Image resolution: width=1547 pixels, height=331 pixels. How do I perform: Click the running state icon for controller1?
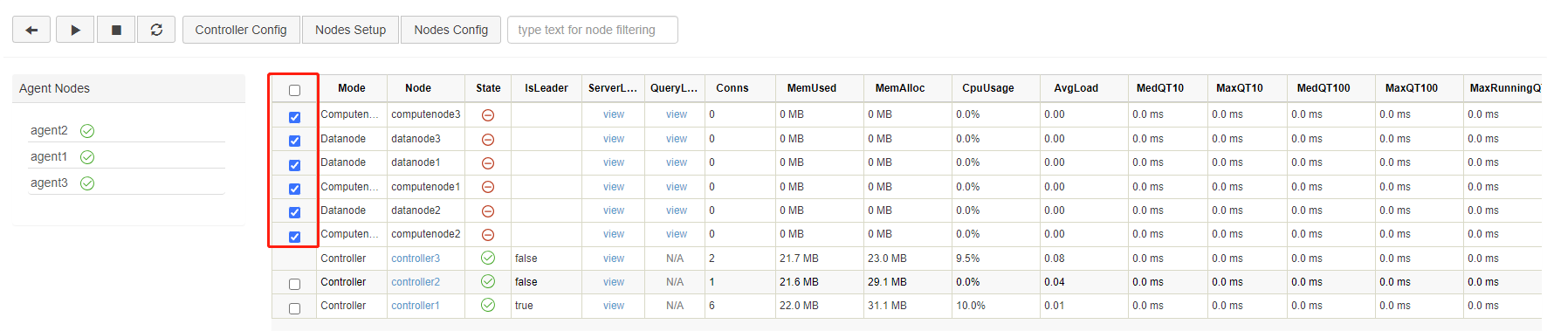point(488,306)
